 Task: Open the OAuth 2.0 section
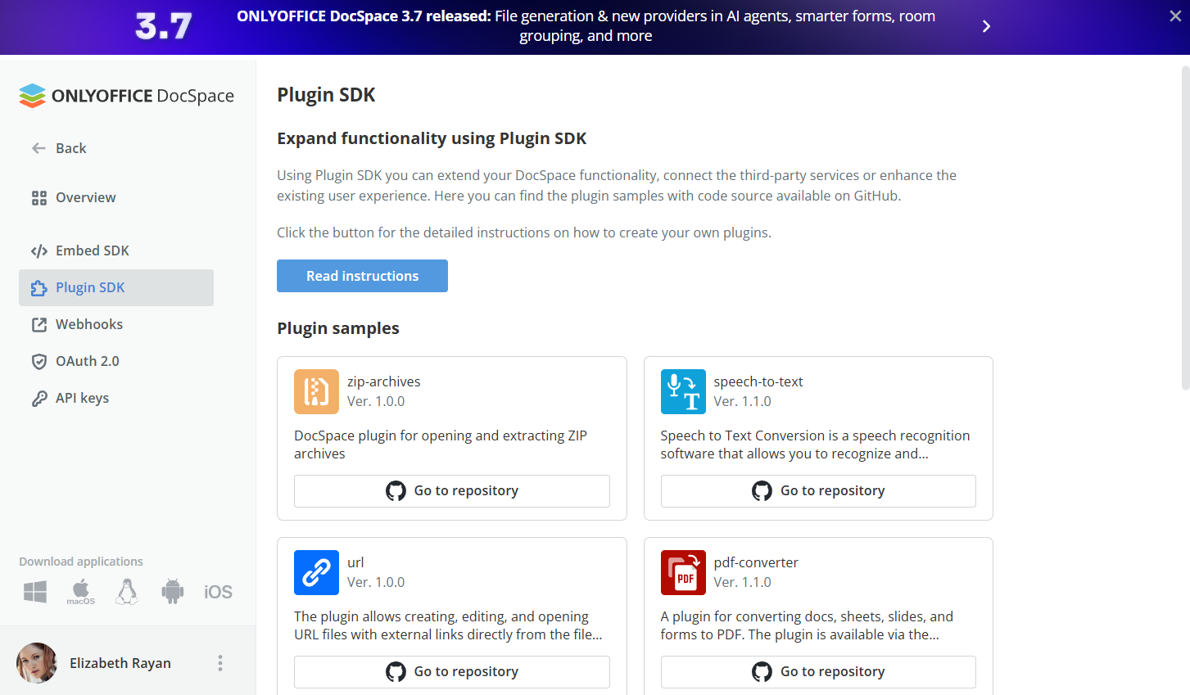(88, 361)
